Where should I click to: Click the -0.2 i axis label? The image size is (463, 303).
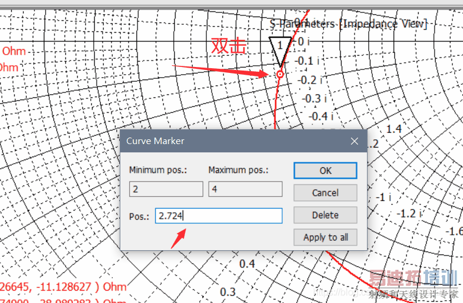[309, 80]
